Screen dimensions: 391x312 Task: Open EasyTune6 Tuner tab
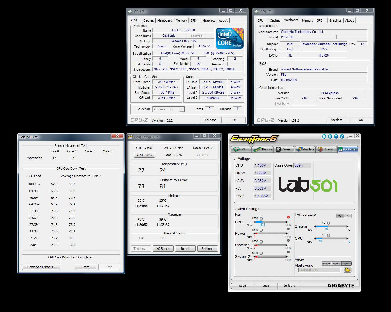click(284, 149)
